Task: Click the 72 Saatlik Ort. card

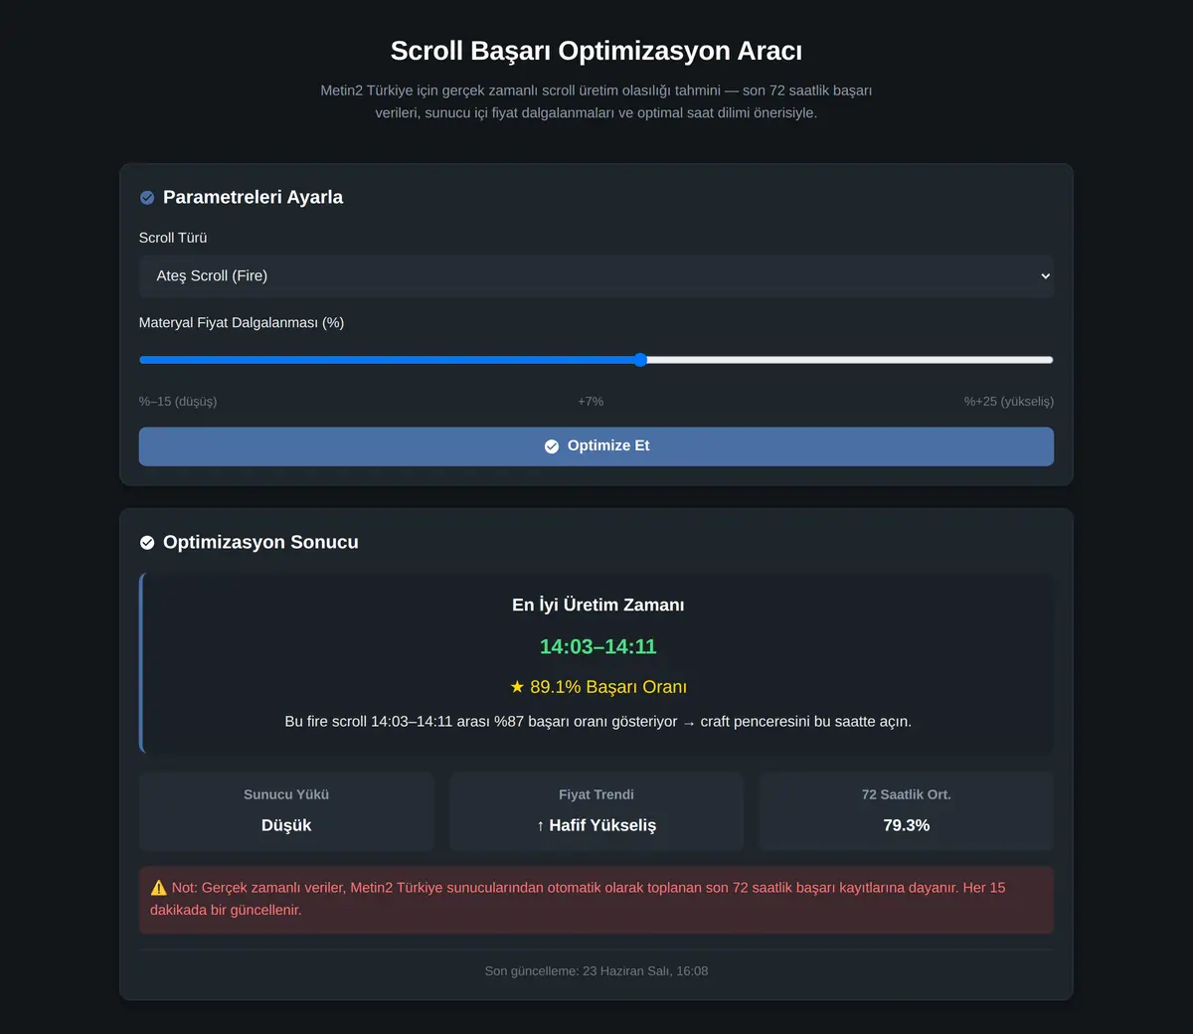Action: point(907,810)
